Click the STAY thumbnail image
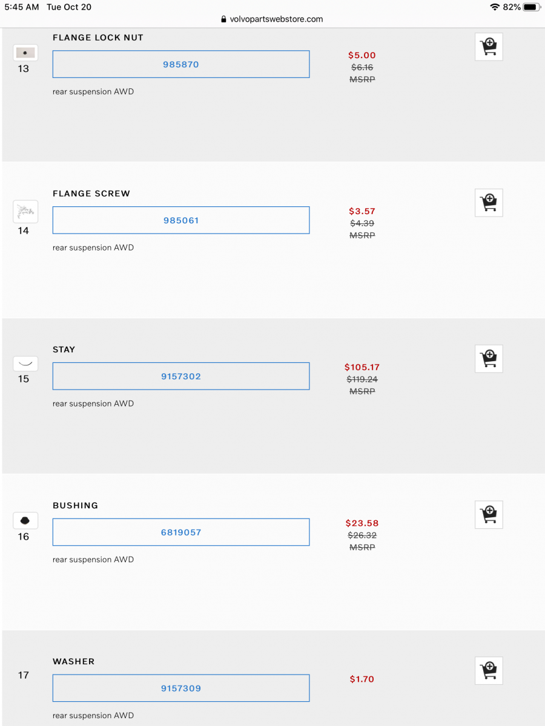The height and width of the screenshot is (726, 545). click(25, 364)
